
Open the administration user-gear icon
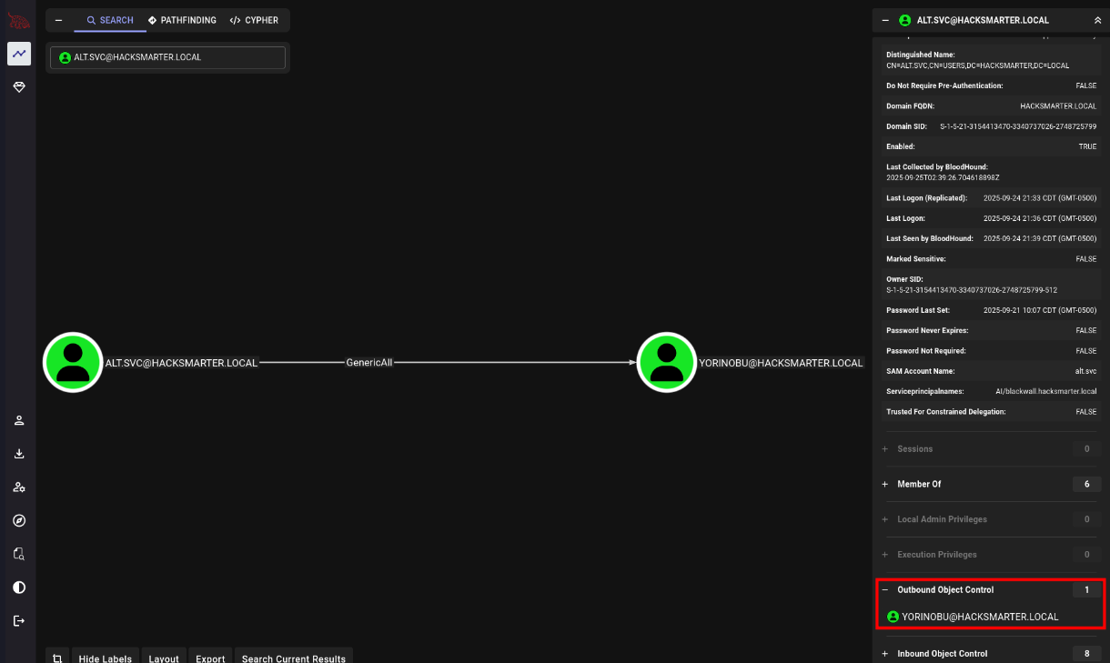(19, 487)
